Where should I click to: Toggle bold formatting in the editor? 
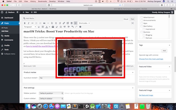point(25,23)
